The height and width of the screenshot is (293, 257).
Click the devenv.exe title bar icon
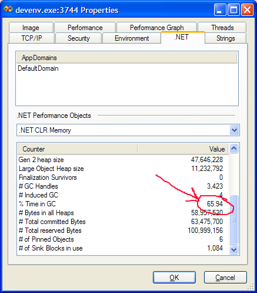click(x=8, y=9)
